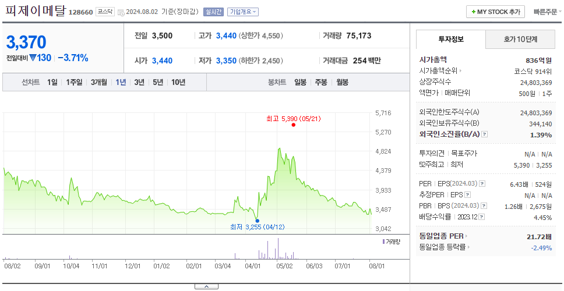The height and width of the screenshot is (291, 564).
Task: Click the 외국인보유주식수 value 344,140
Action: click(539, 124)
